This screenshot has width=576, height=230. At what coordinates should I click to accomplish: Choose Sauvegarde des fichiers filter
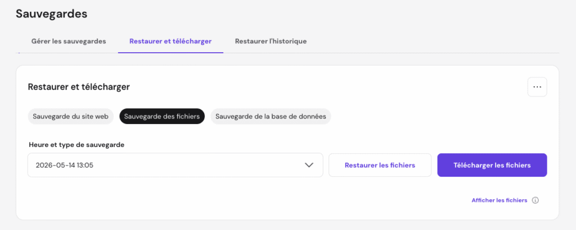[161, 117]
